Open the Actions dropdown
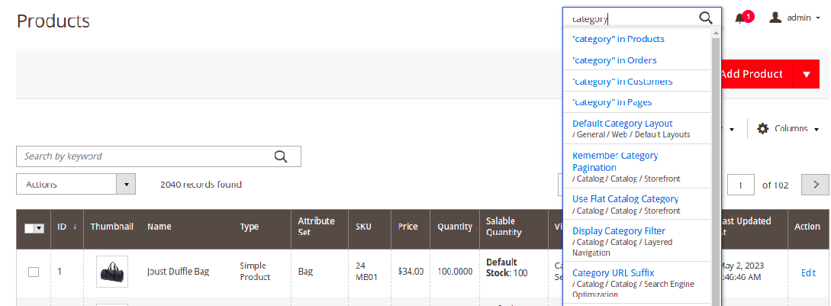831x306 pixels. [x=76, y=185]
